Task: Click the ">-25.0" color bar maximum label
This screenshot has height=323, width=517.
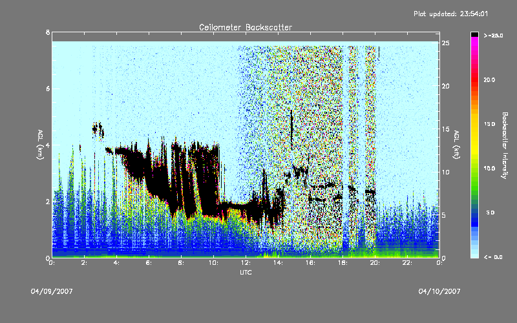Action: coord(493,36)
